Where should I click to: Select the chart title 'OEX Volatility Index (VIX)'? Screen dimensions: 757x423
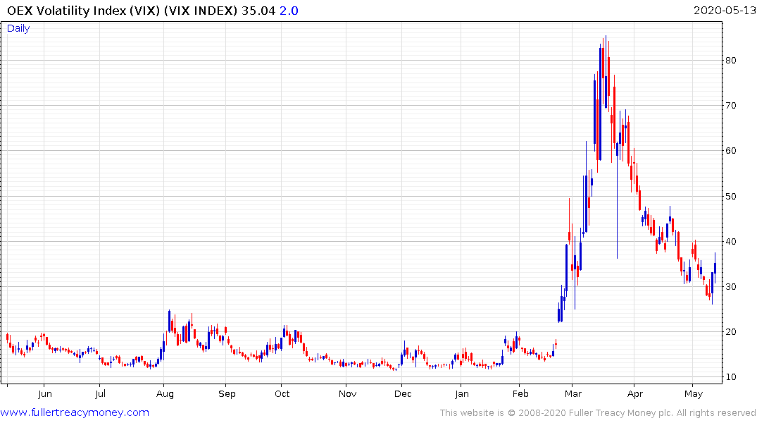tap(83, 11)
